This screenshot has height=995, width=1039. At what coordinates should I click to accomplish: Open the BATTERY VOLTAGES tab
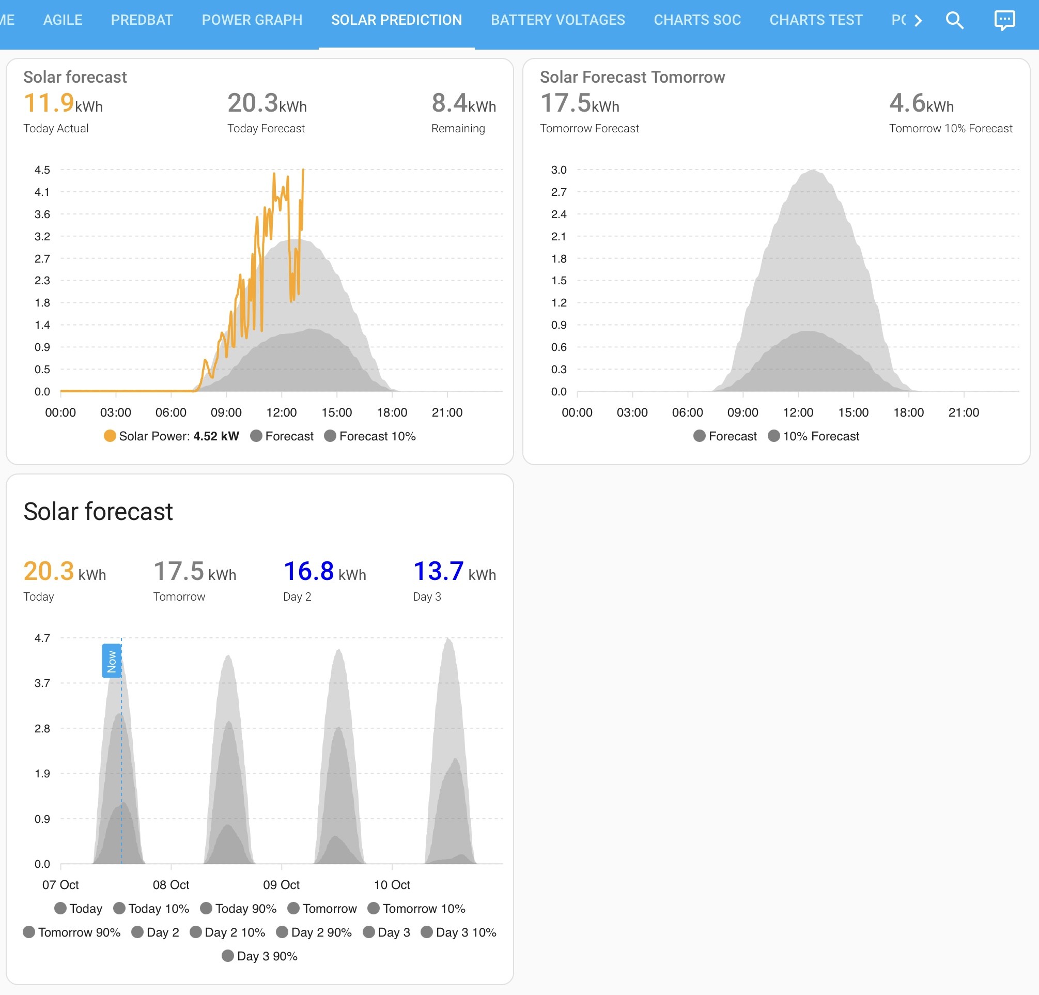point(557,20)
